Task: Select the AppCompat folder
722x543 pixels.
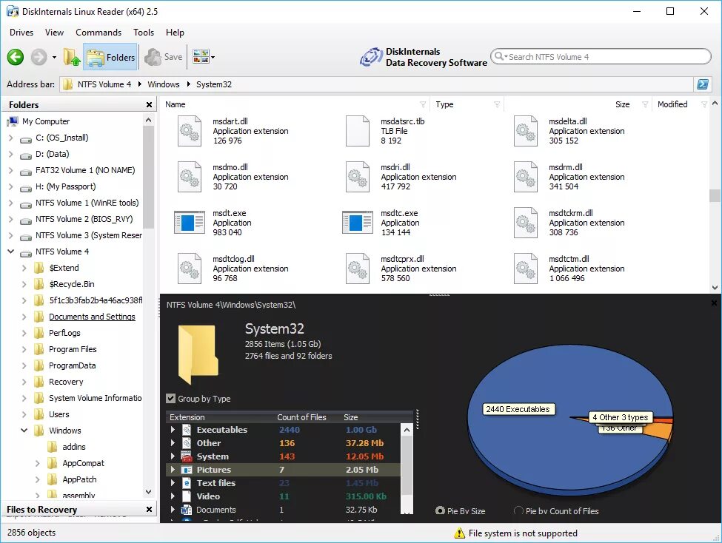Action: coord(83,463)
